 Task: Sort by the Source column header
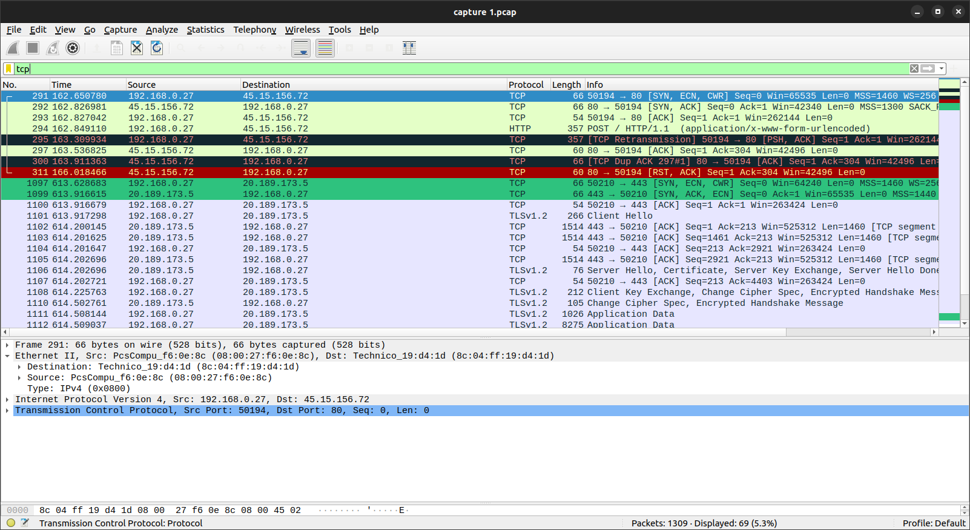(183, 85)
